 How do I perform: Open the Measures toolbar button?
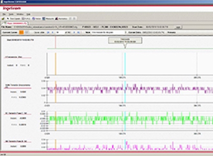click(48, 19)
